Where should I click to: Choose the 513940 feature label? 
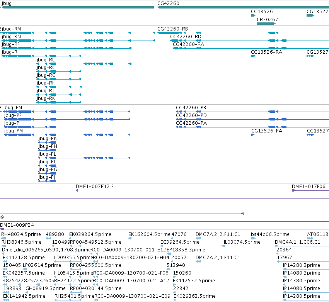[176, 265]
